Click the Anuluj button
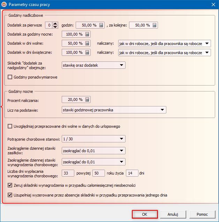This screenshot has width=219, height=222. pyautogui.click(x=173, y=214)
